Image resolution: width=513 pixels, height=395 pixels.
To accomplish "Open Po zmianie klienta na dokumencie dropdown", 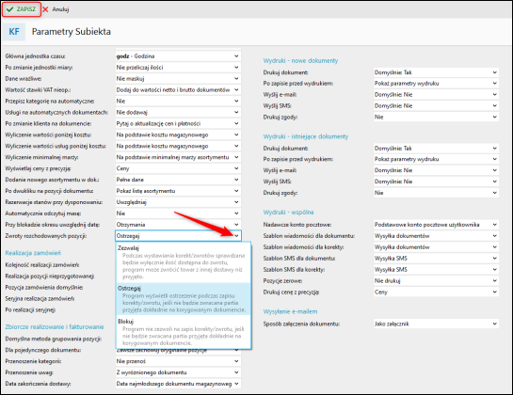I will click(178, 123).
